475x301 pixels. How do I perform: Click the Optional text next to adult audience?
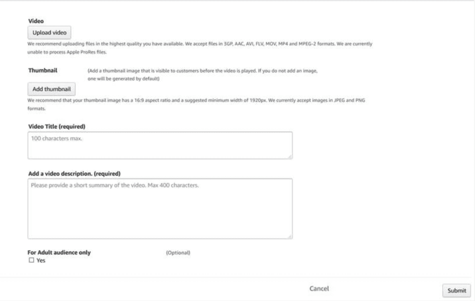(x=177, y=252)
